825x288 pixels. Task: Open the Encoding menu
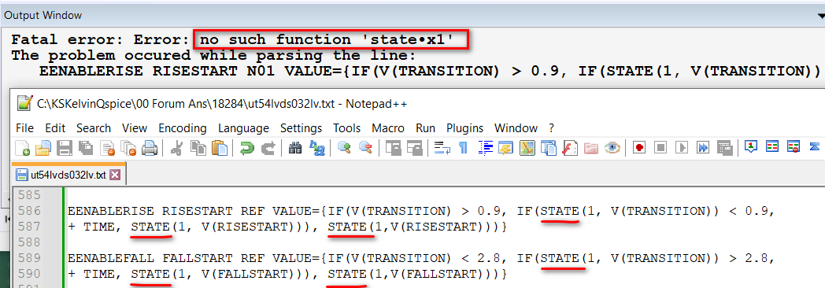click(183, 128)
